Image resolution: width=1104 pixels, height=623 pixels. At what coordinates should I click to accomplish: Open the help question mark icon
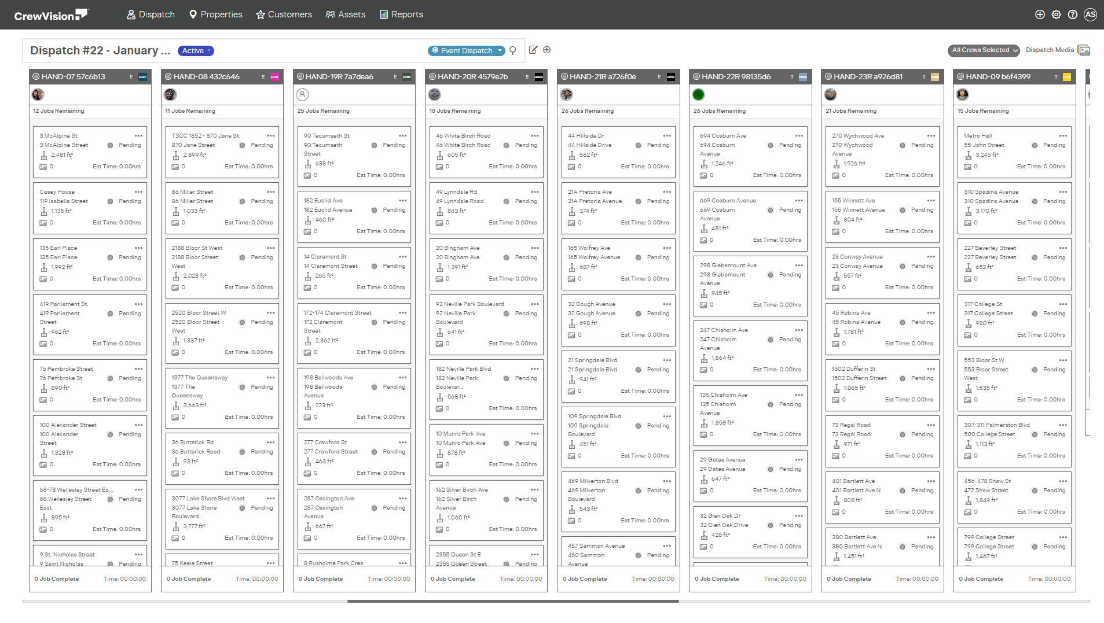tap(1072, 14)
